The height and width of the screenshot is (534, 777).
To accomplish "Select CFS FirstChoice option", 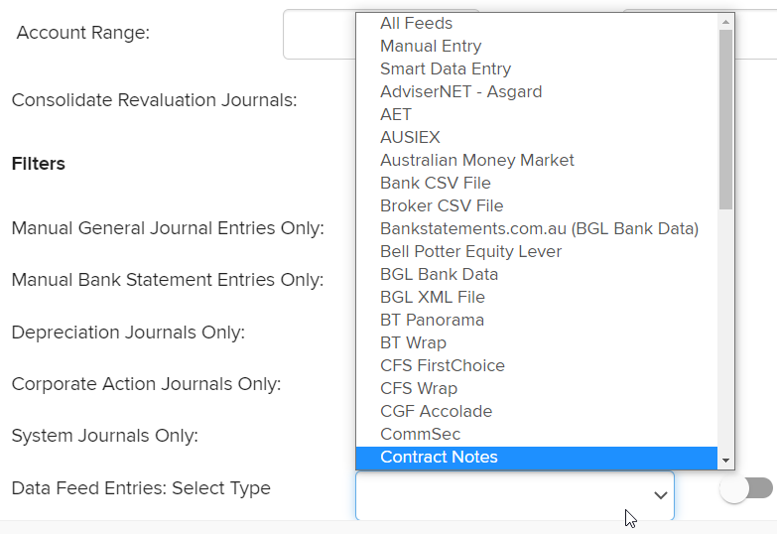I will click(442, 365).
